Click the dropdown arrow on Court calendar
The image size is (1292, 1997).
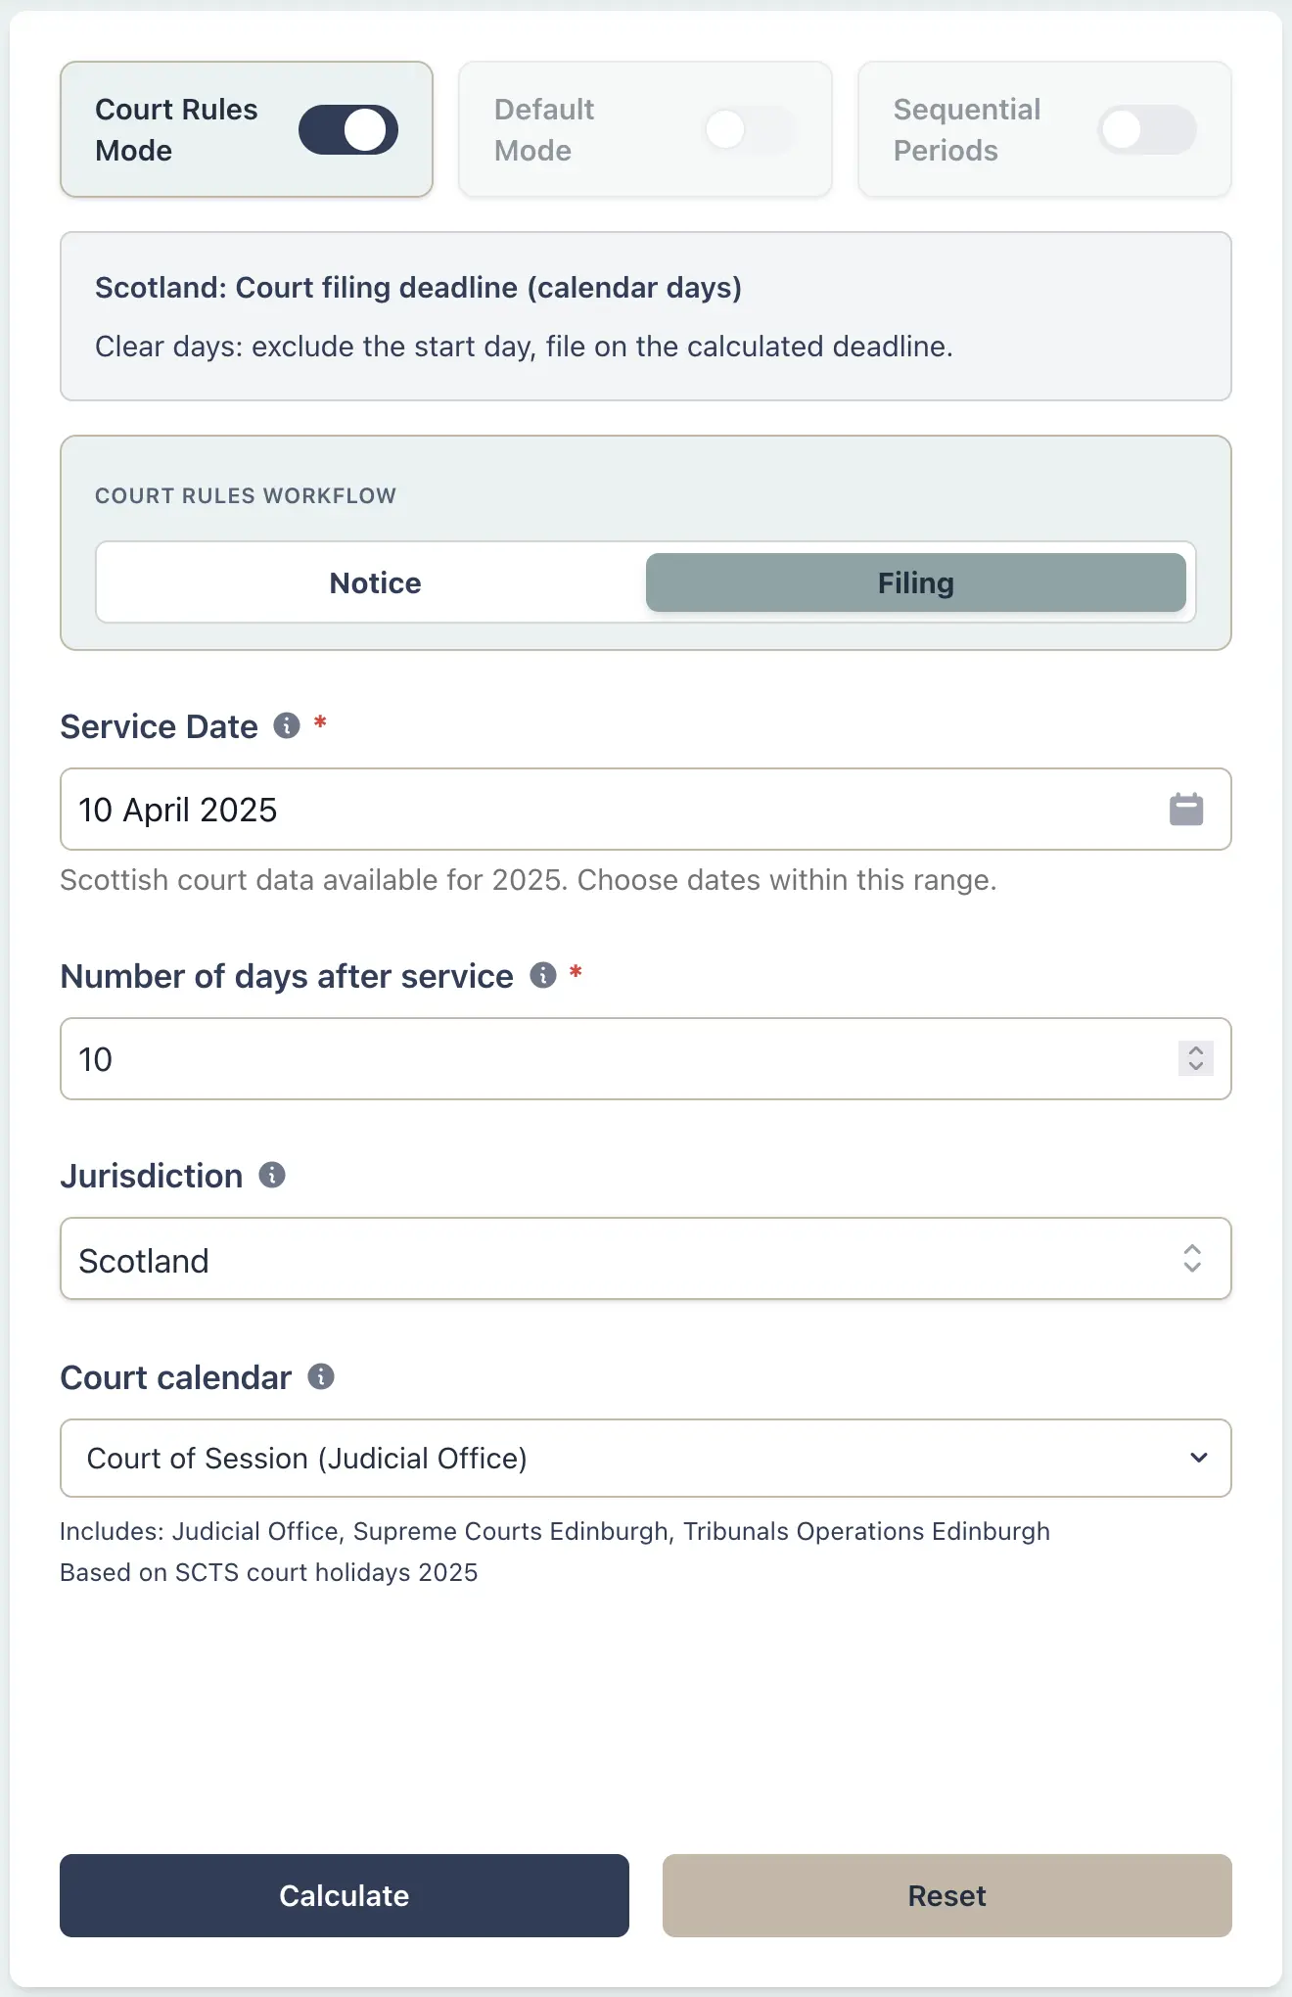coord(1199,1459)
